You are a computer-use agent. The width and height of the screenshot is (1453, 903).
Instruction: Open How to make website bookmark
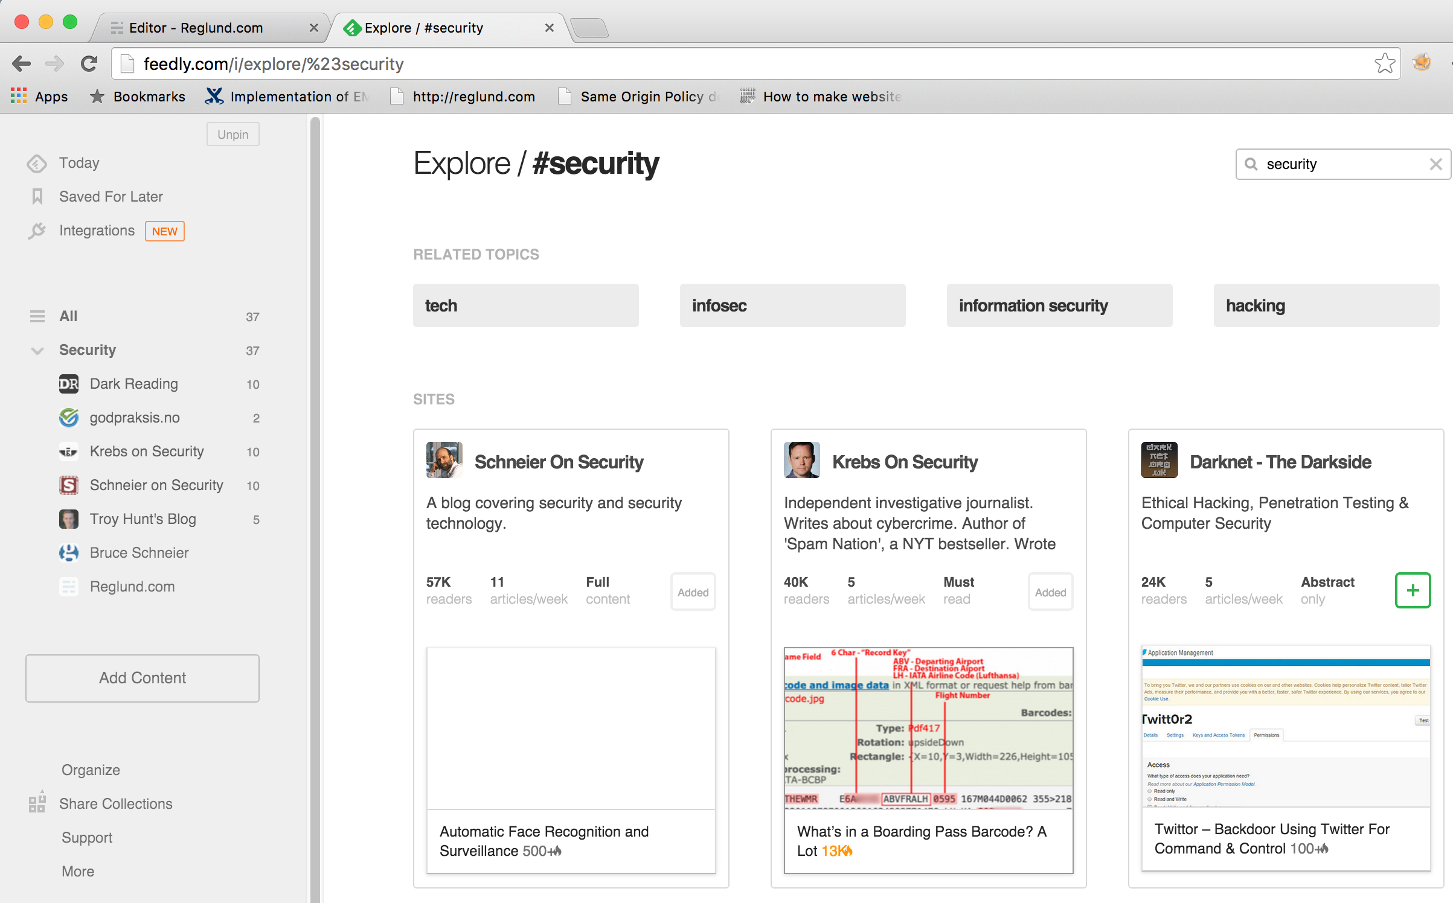(x=821, y=97)
